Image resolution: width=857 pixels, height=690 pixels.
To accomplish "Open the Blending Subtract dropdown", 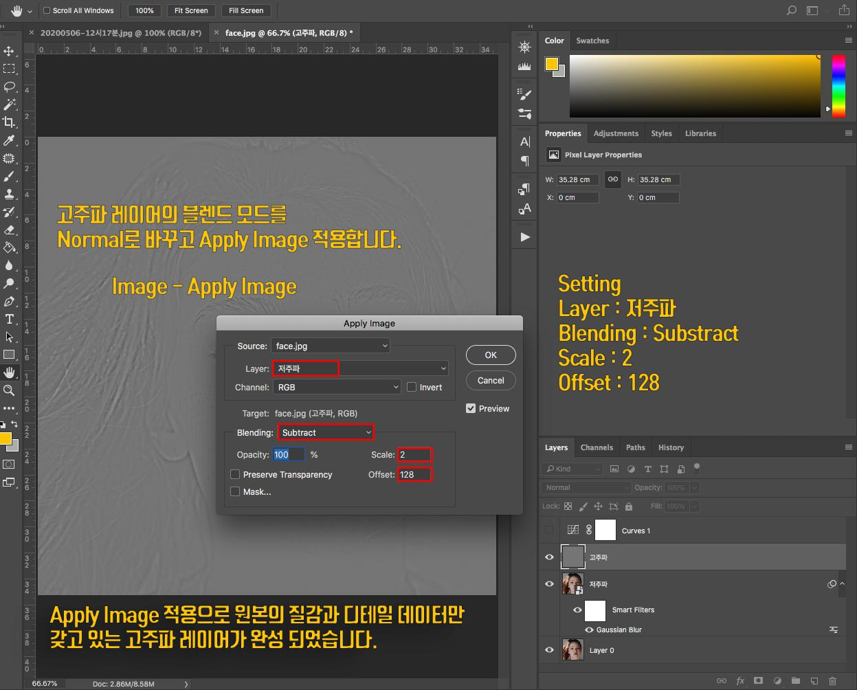I will (x=326, y=432).
